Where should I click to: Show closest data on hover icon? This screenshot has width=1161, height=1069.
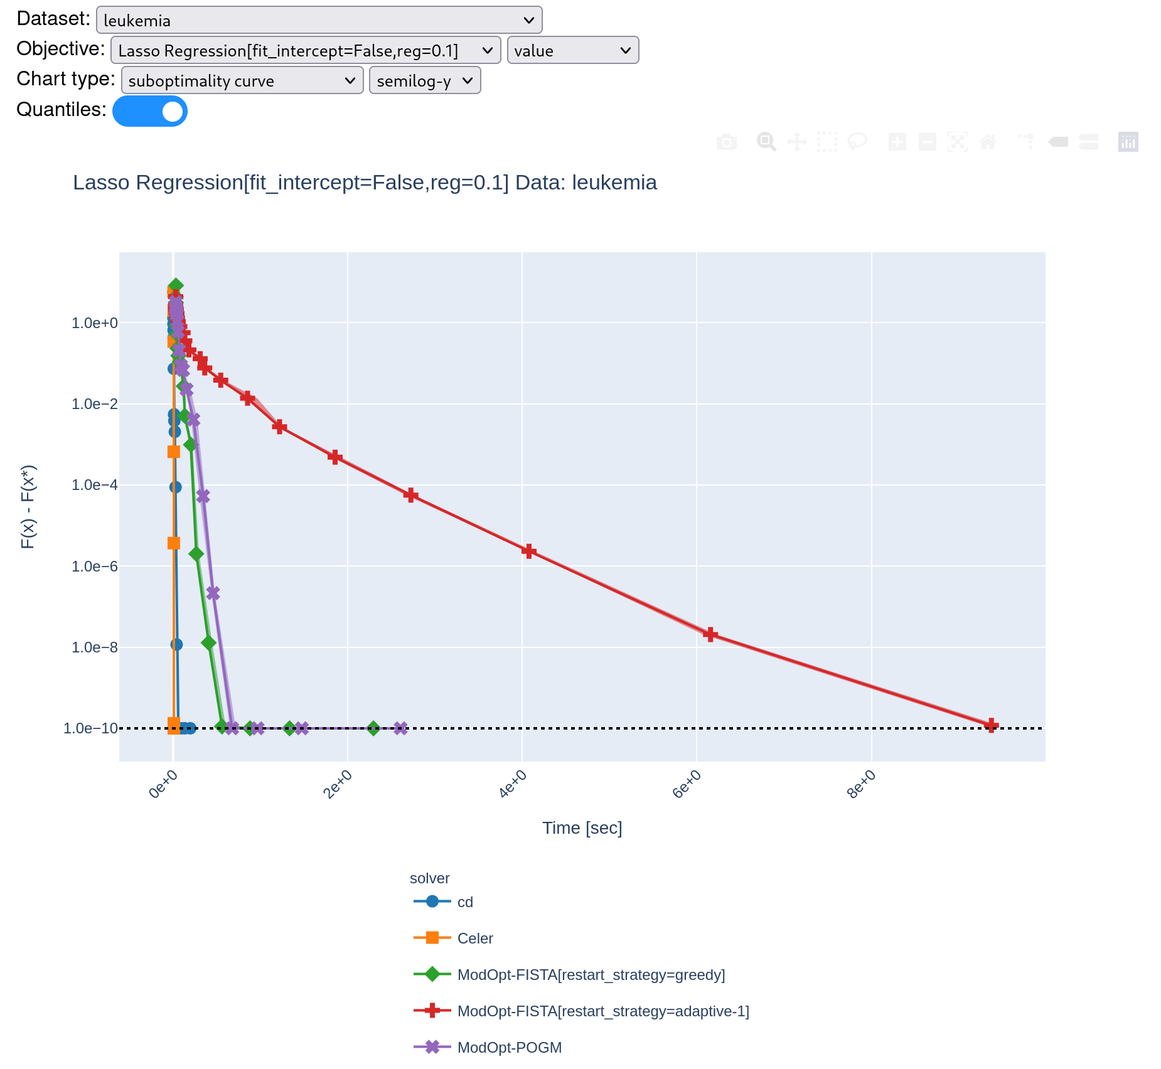tap(1059, 142)
